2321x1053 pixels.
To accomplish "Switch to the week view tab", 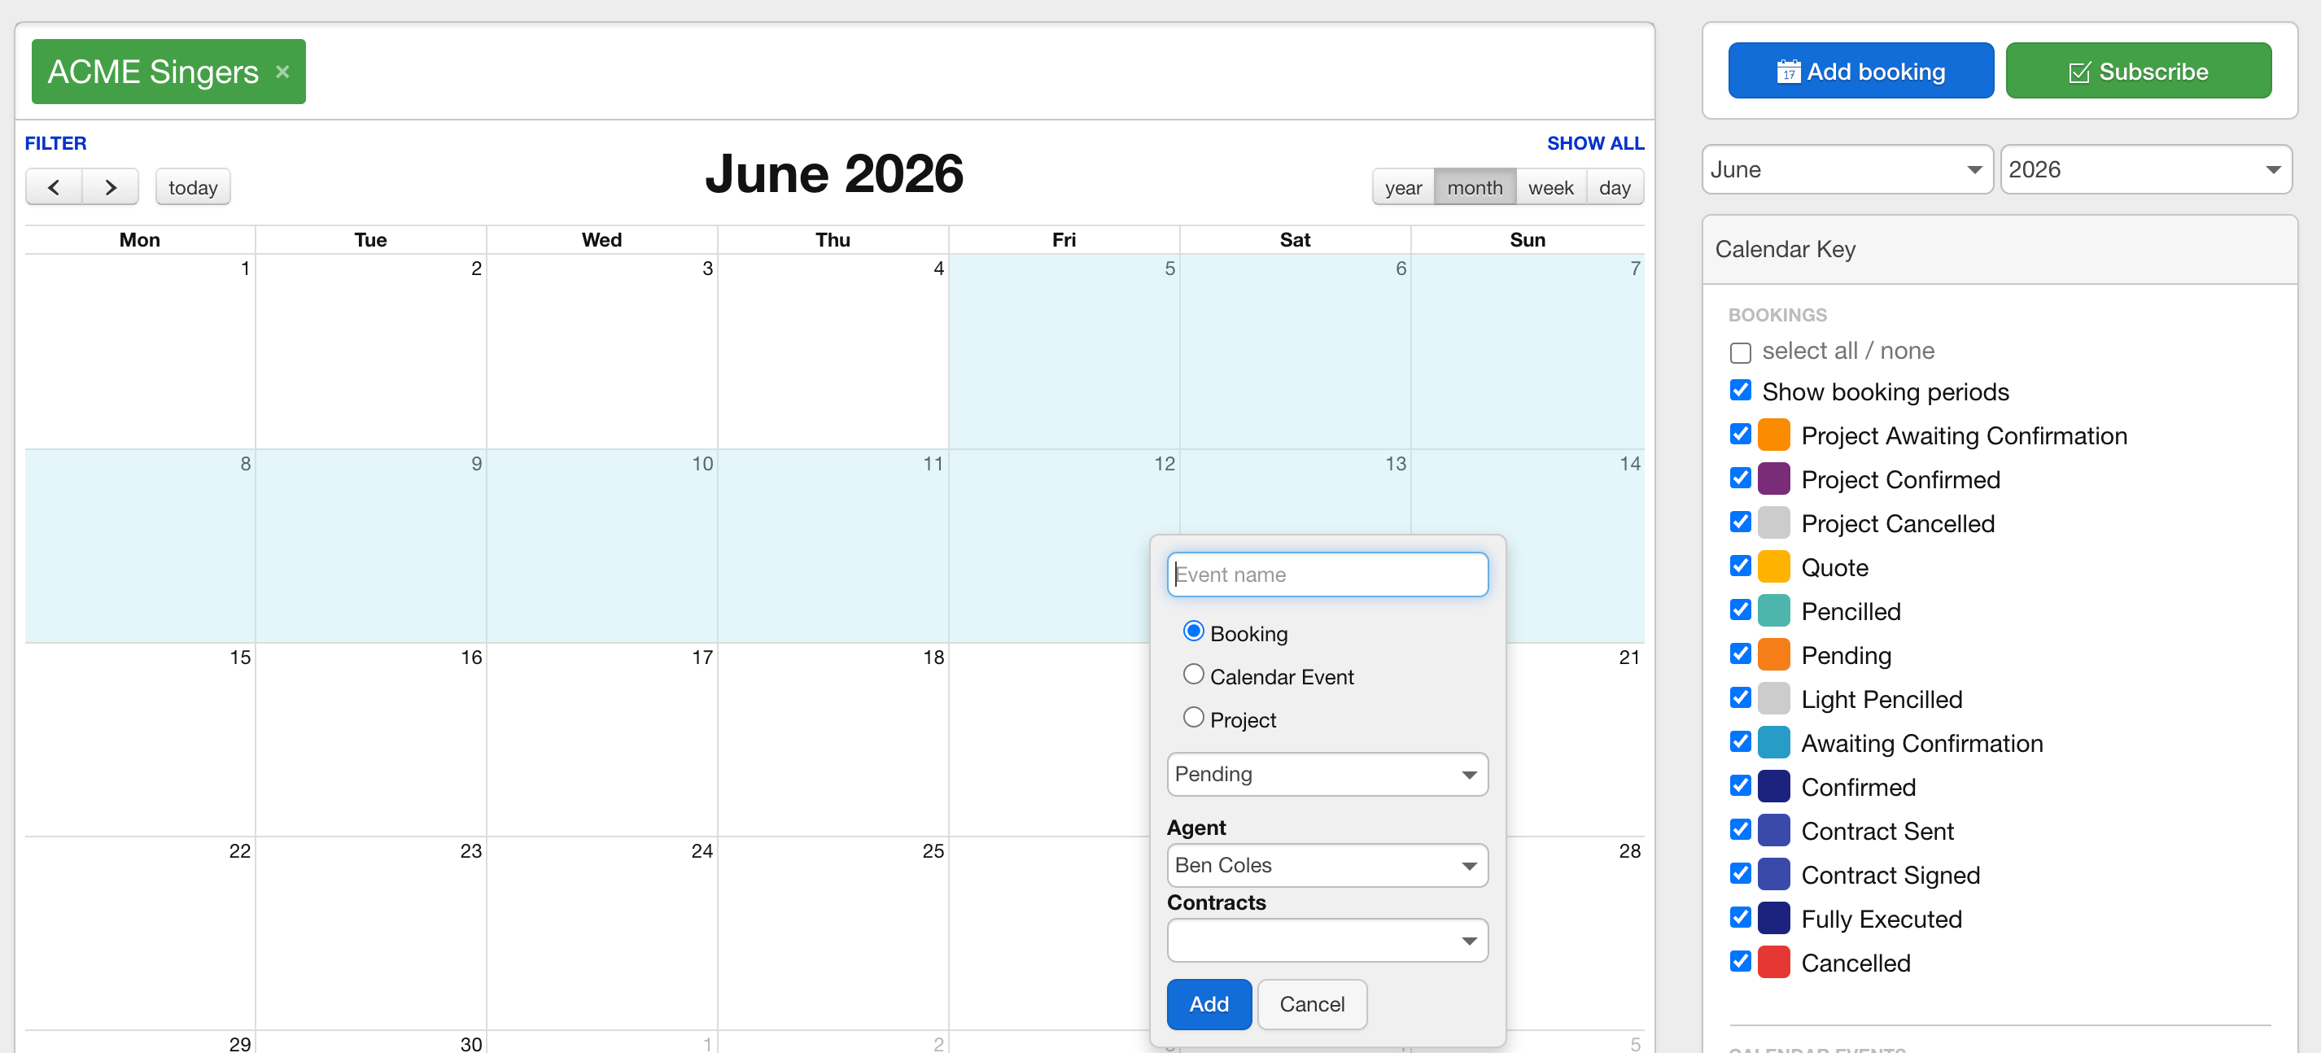I will coord(1550,186).
